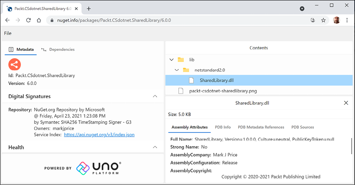Viewport: 355px width, 185px height.
Task: Bookmark this page with the star icon
Action: point(323,20)
